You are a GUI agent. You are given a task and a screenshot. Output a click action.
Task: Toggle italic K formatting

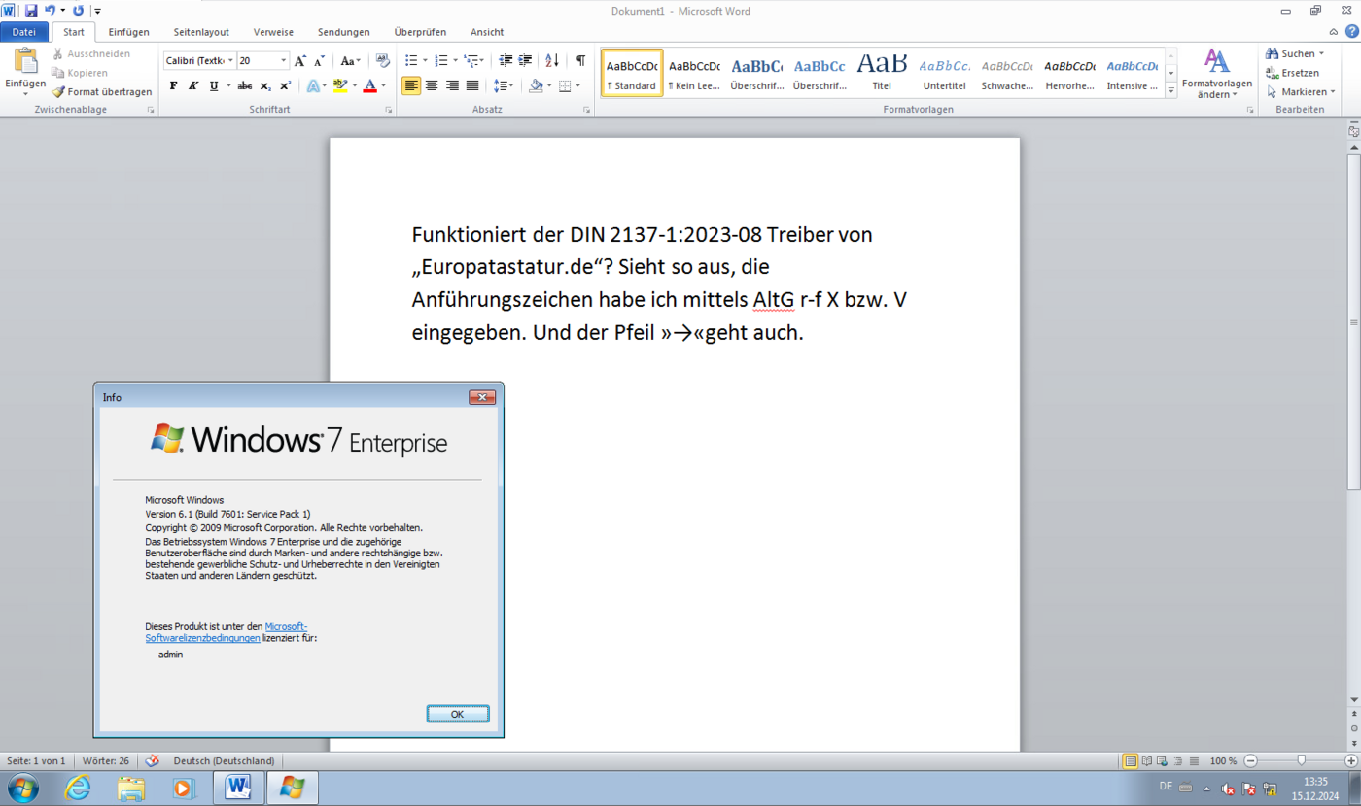pyautogui.click(x=193, y=85)
